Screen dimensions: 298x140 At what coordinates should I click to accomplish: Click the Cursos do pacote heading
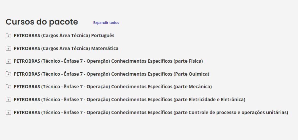click(x=42, y=22)
